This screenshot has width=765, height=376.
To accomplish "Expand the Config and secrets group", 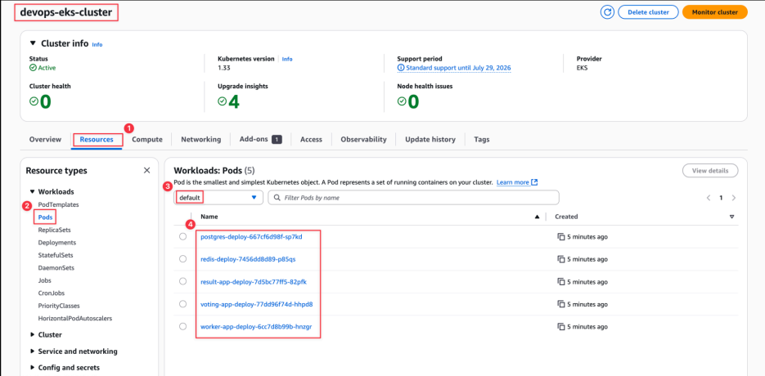I will [x=32, y=368].
